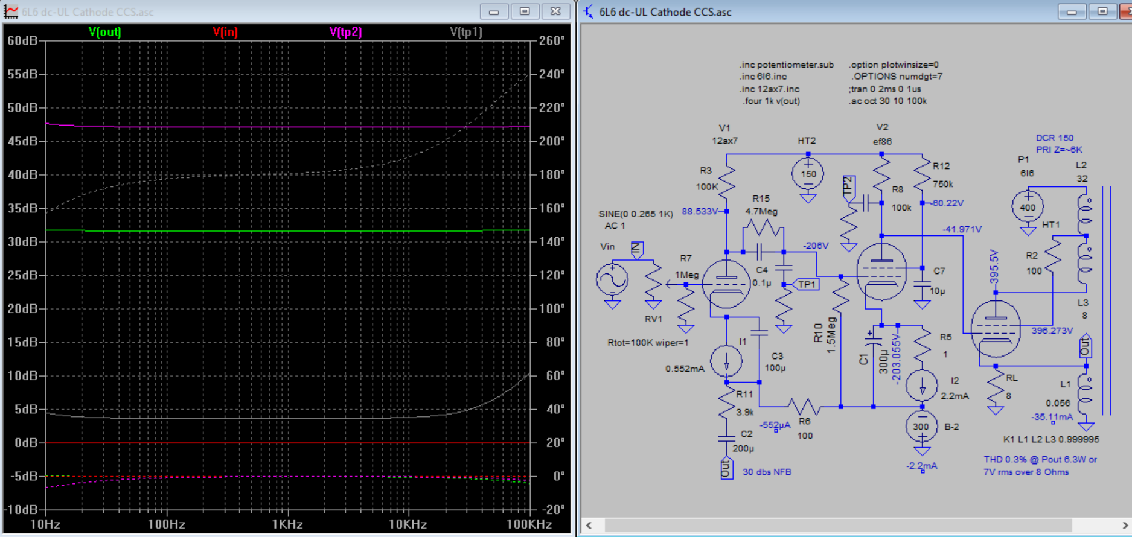Viewport: 1132px width, 537px height.
Task: Click the schematic scrollbar right arrow
Action: tap(1125, 525)
